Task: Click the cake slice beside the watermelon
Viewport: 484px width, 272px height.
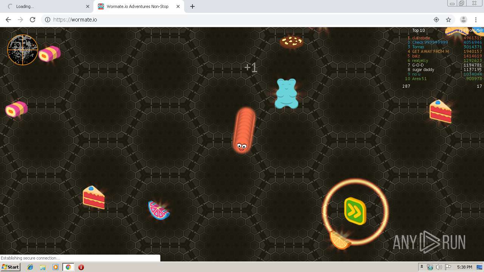Action: [94, 198]
